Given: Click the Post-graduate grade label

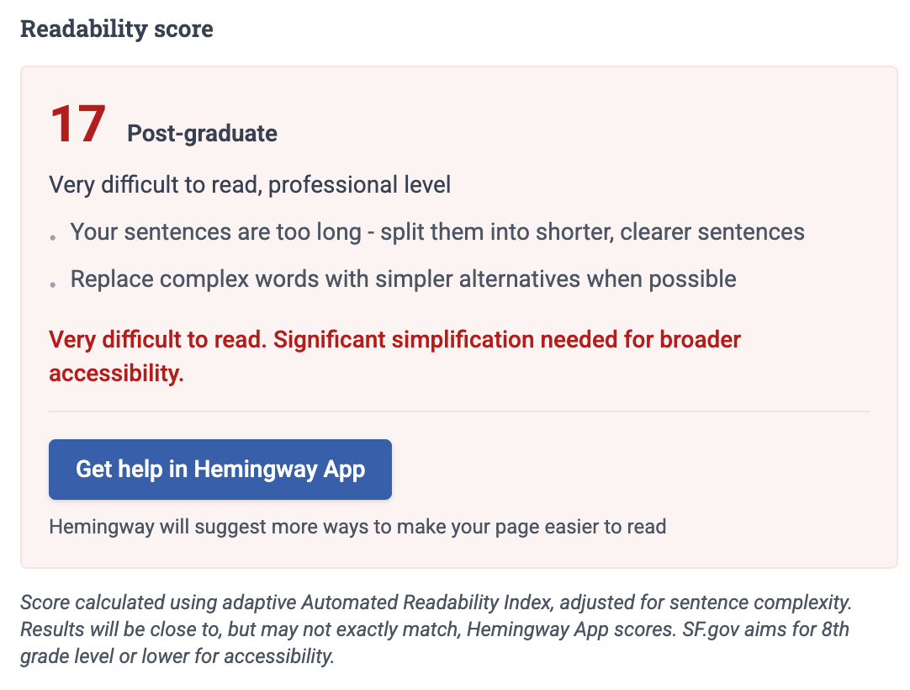Looking at the screenshot, I should (x=201, y=133).
